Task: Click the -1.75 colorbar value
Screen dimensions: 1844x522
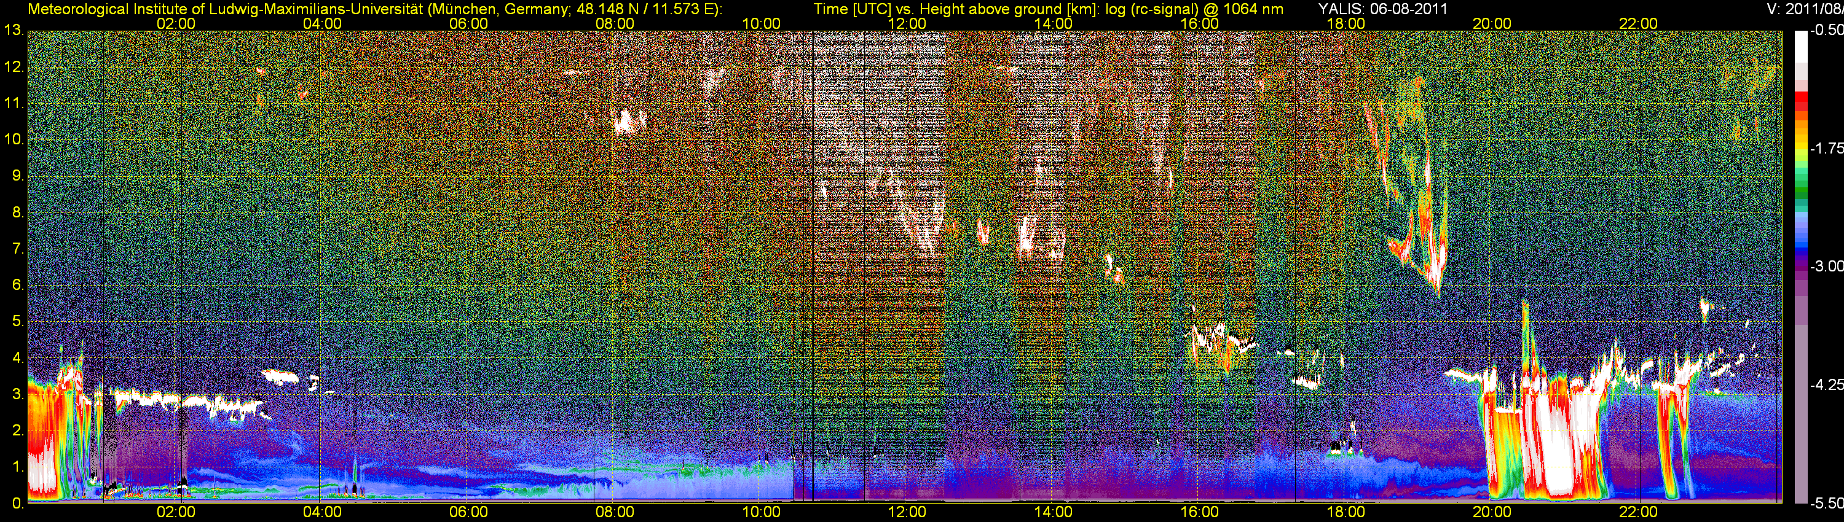Action: tap(1826, 148)
